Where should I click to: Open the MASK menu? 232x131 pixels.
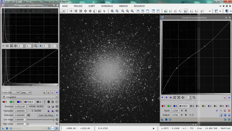(x=65, y=6)
